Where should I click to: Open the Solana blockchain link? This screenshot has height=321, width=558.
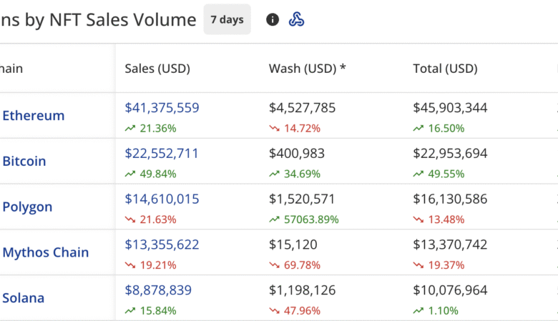tap(24, 298)
